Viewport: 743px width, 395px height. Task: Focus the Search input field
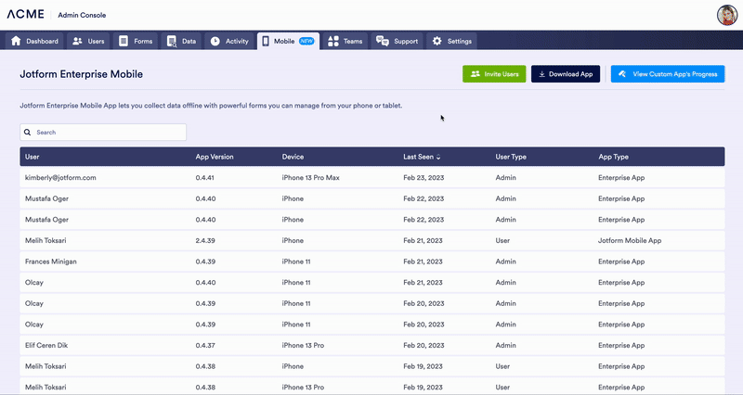108,133
